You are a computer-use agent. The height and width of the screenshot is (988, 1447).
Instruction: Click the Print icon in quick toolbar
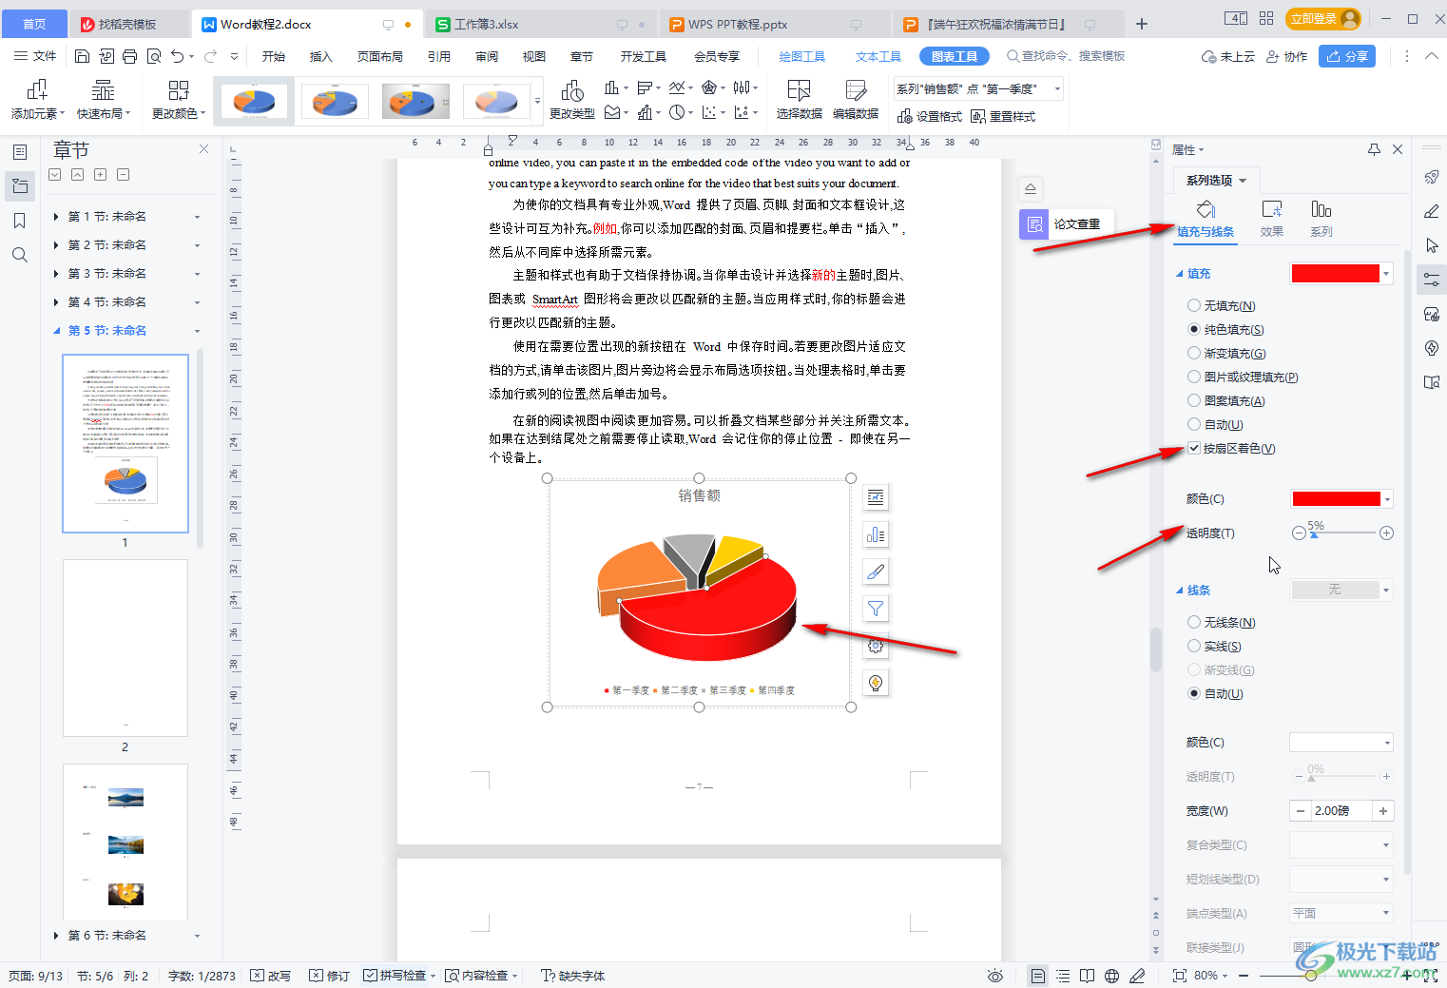click(129, 56)
